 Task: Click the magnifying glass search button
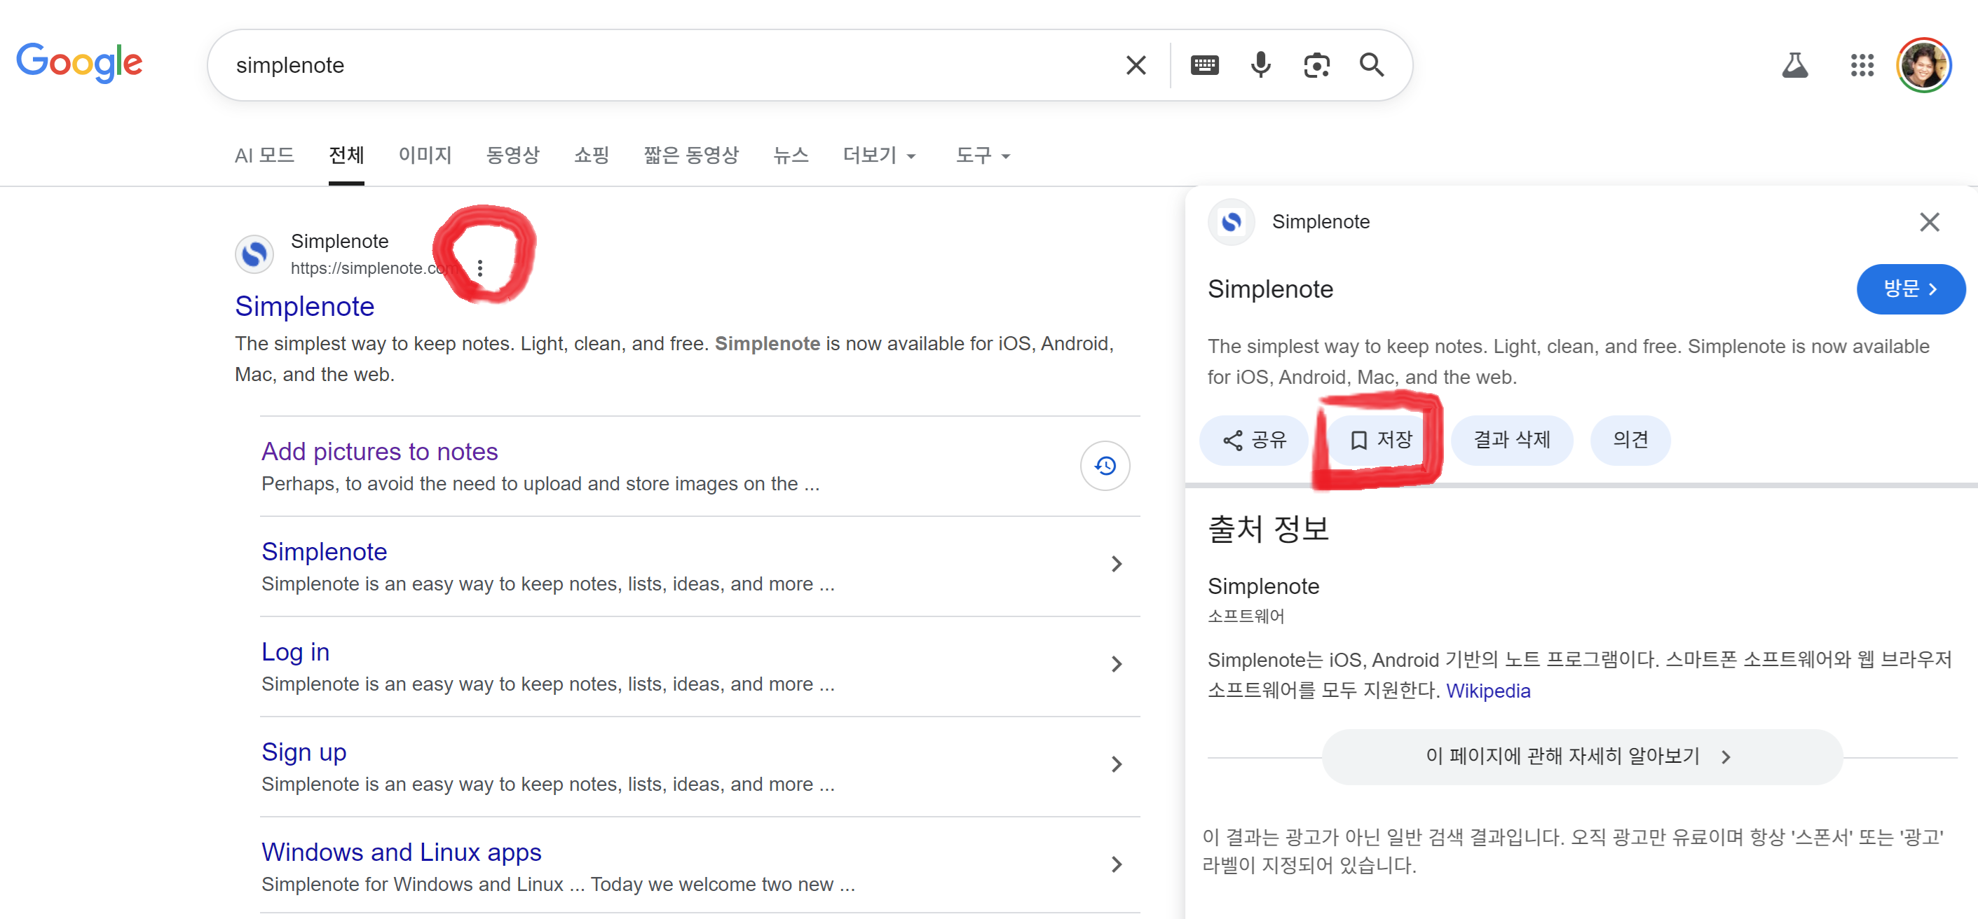pos(1372,65)
